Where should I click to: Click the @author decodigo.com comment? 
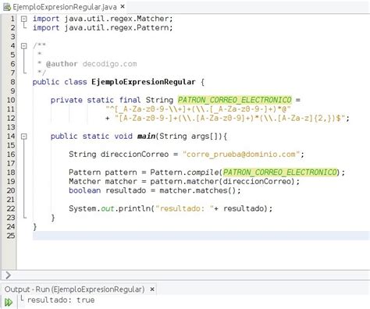(91, 64)
